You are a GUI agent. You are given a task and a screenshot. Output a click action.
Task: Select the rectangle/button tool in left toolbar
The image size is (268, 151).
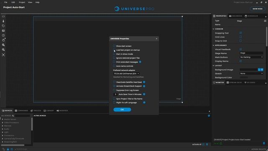[3, 16]
